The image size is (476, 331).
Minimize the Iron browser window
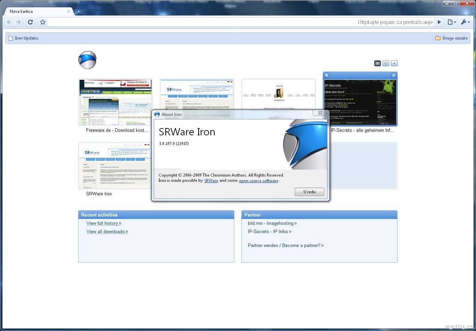447,3
